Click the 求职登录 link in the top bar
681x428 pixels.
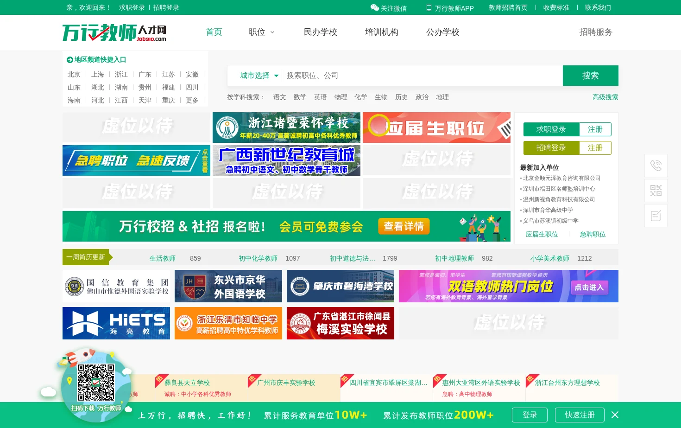(132, 7)
